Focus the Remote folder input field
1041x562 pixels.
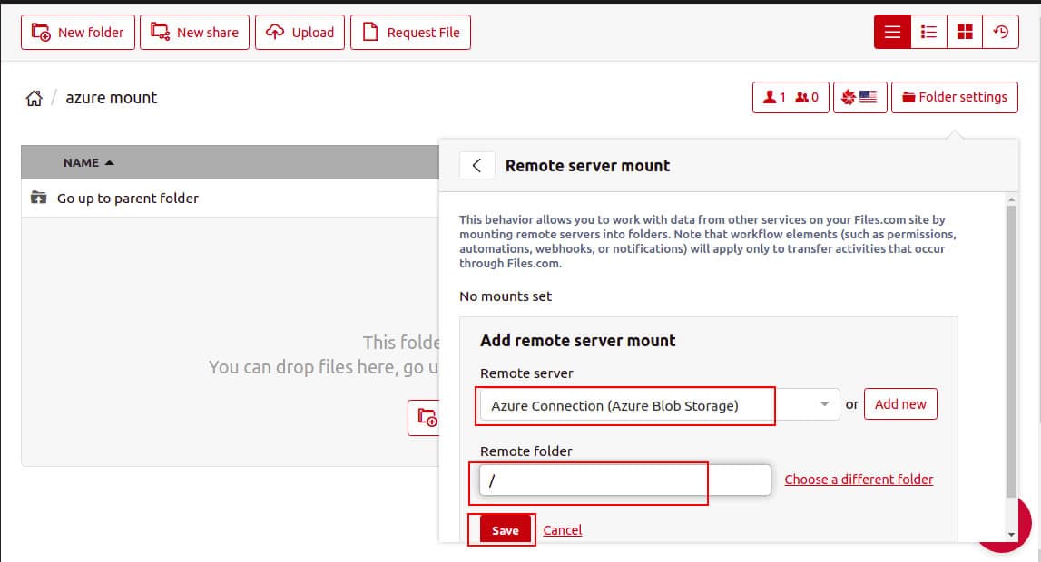click(625, 480)
